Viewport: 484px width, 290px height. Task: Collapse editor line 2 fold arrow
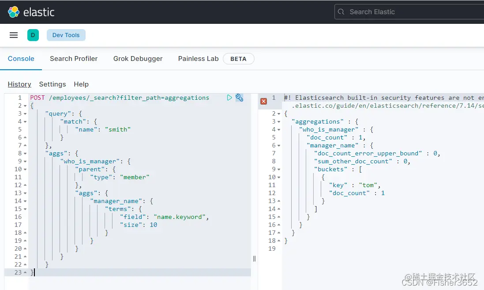pos(25,106)
